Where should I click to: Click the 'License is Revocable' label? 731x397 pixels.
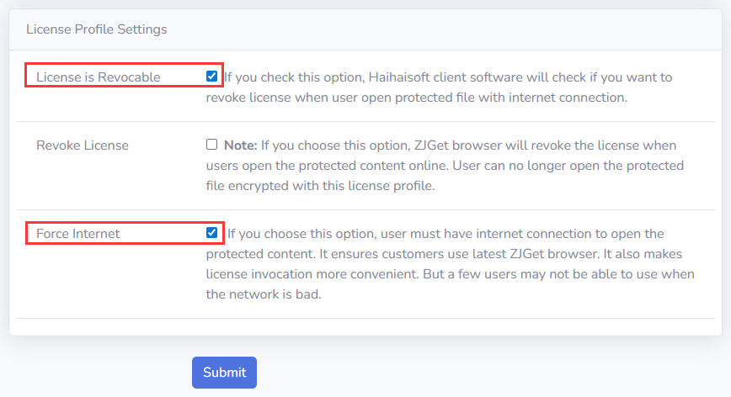point(98,77)
